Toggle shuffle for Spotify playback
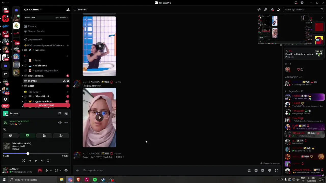Image resolution: width=326 pixels, height=183 pixels. click(x=23, y=161)
